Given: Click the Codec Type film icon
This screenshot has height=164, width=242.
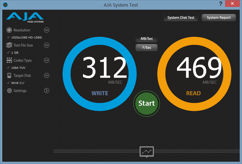Looking at the screenshot, I should pyautogui.click(x=9, y=60).
